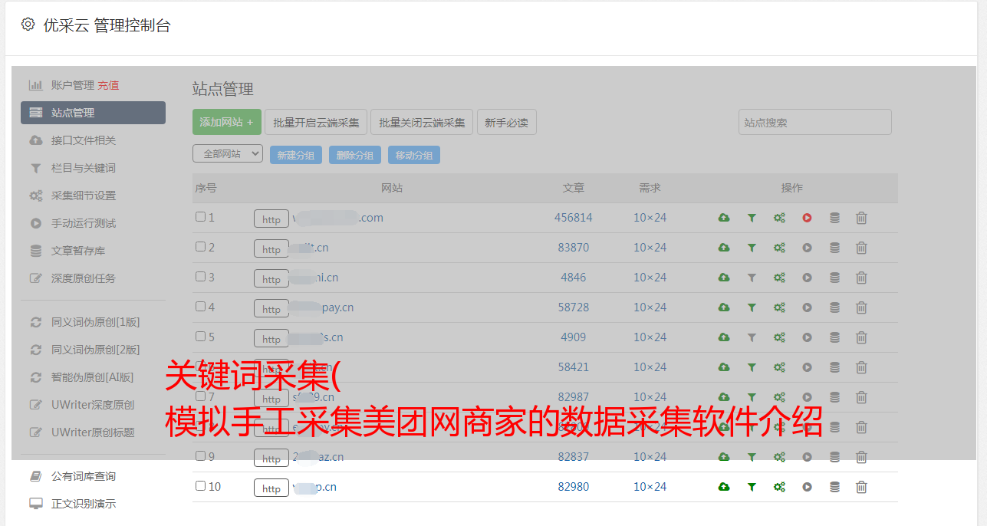
Task: Click the green 添加网站 + button
Action: pos(227,122)
